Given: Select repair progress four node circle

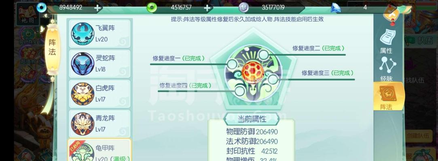Looking at the screenshot, I should pos(239,91).
